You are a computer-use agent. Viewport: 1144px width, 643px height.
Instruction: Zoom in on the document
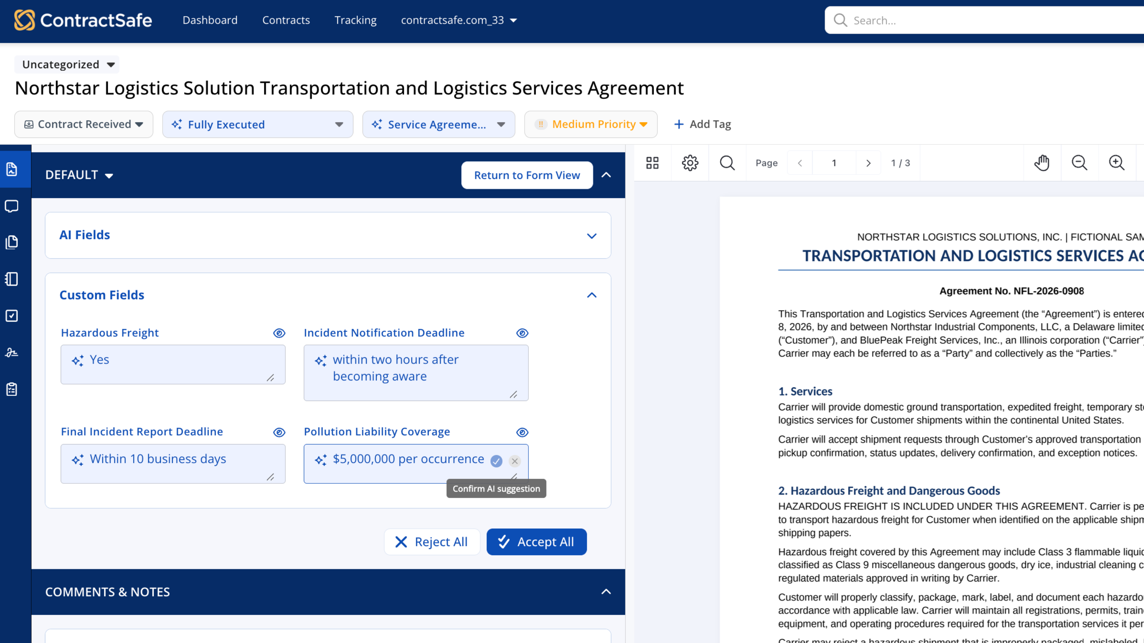point(1117,163)
